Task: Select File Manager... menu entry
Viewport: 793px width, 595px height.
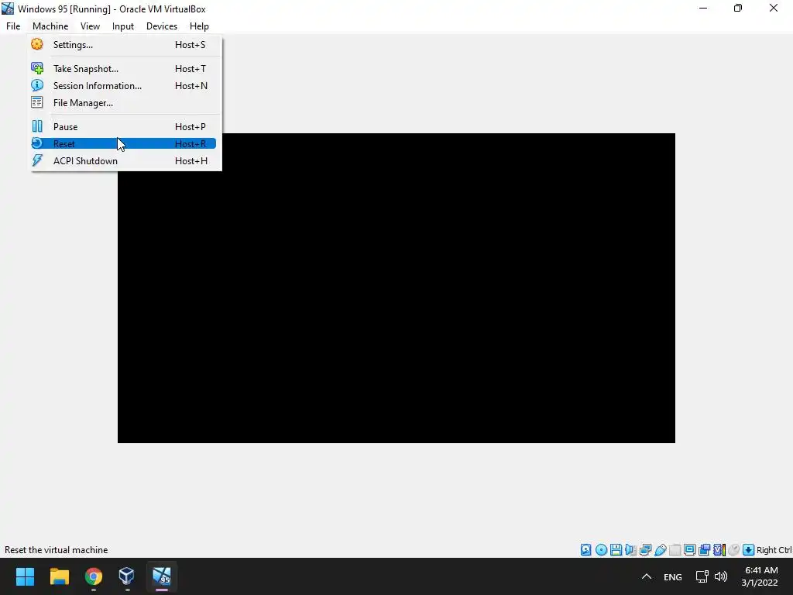Action: (123, 103)
